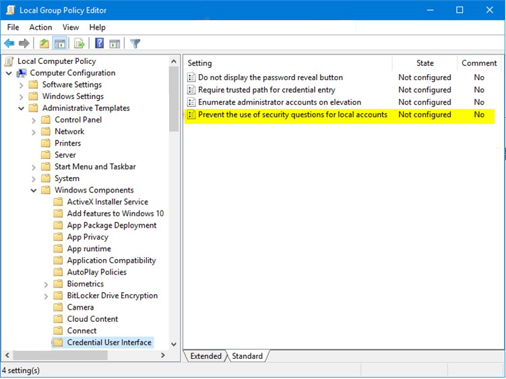Image resolution: width=506 pixels, height=379 pixels.
Task: Open the Help menu
Action: [x=98, y=28]
